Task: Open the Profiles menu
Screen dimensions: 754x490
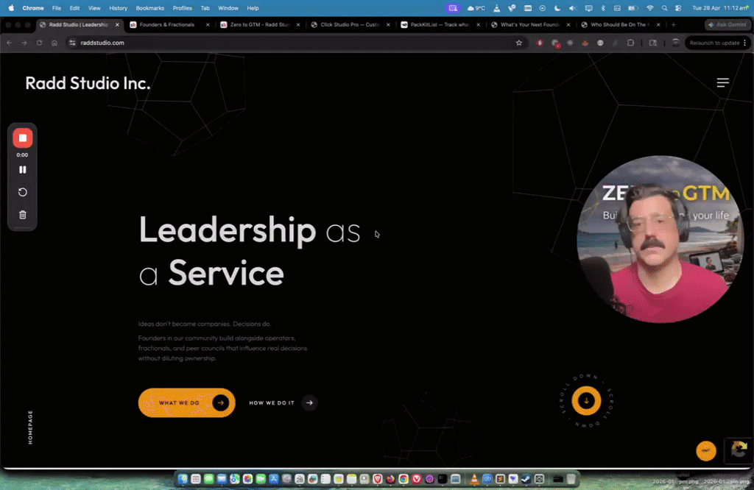Action: (x=183, y=8)
